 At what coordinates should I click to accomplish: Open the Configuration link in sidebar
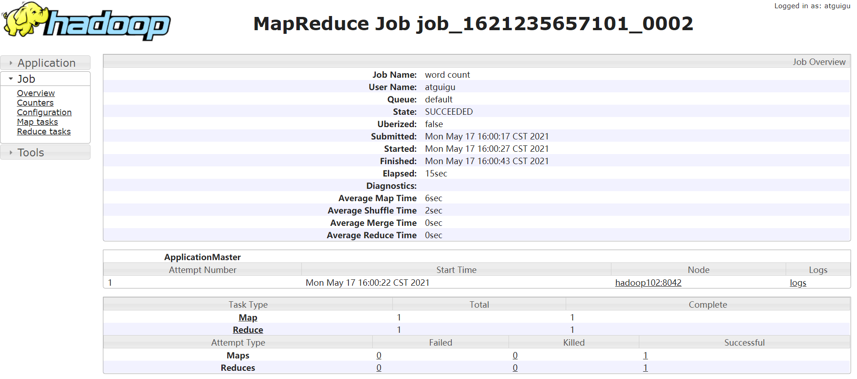pos(44,112)
